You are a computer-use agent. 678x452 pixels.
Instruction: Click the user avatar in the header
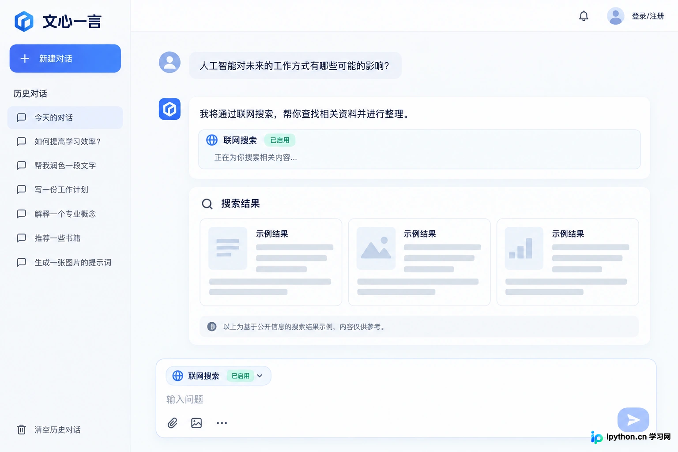(x=615, y=16)
